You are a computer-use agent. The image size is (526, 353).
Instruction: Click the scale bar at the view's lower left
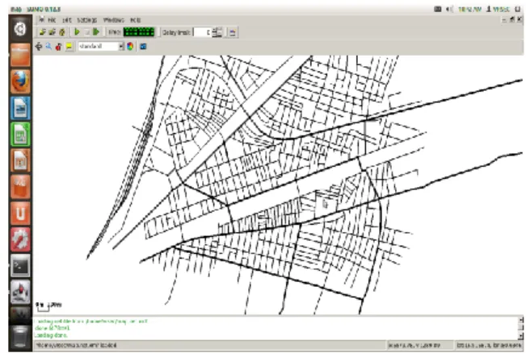[48, 305]
